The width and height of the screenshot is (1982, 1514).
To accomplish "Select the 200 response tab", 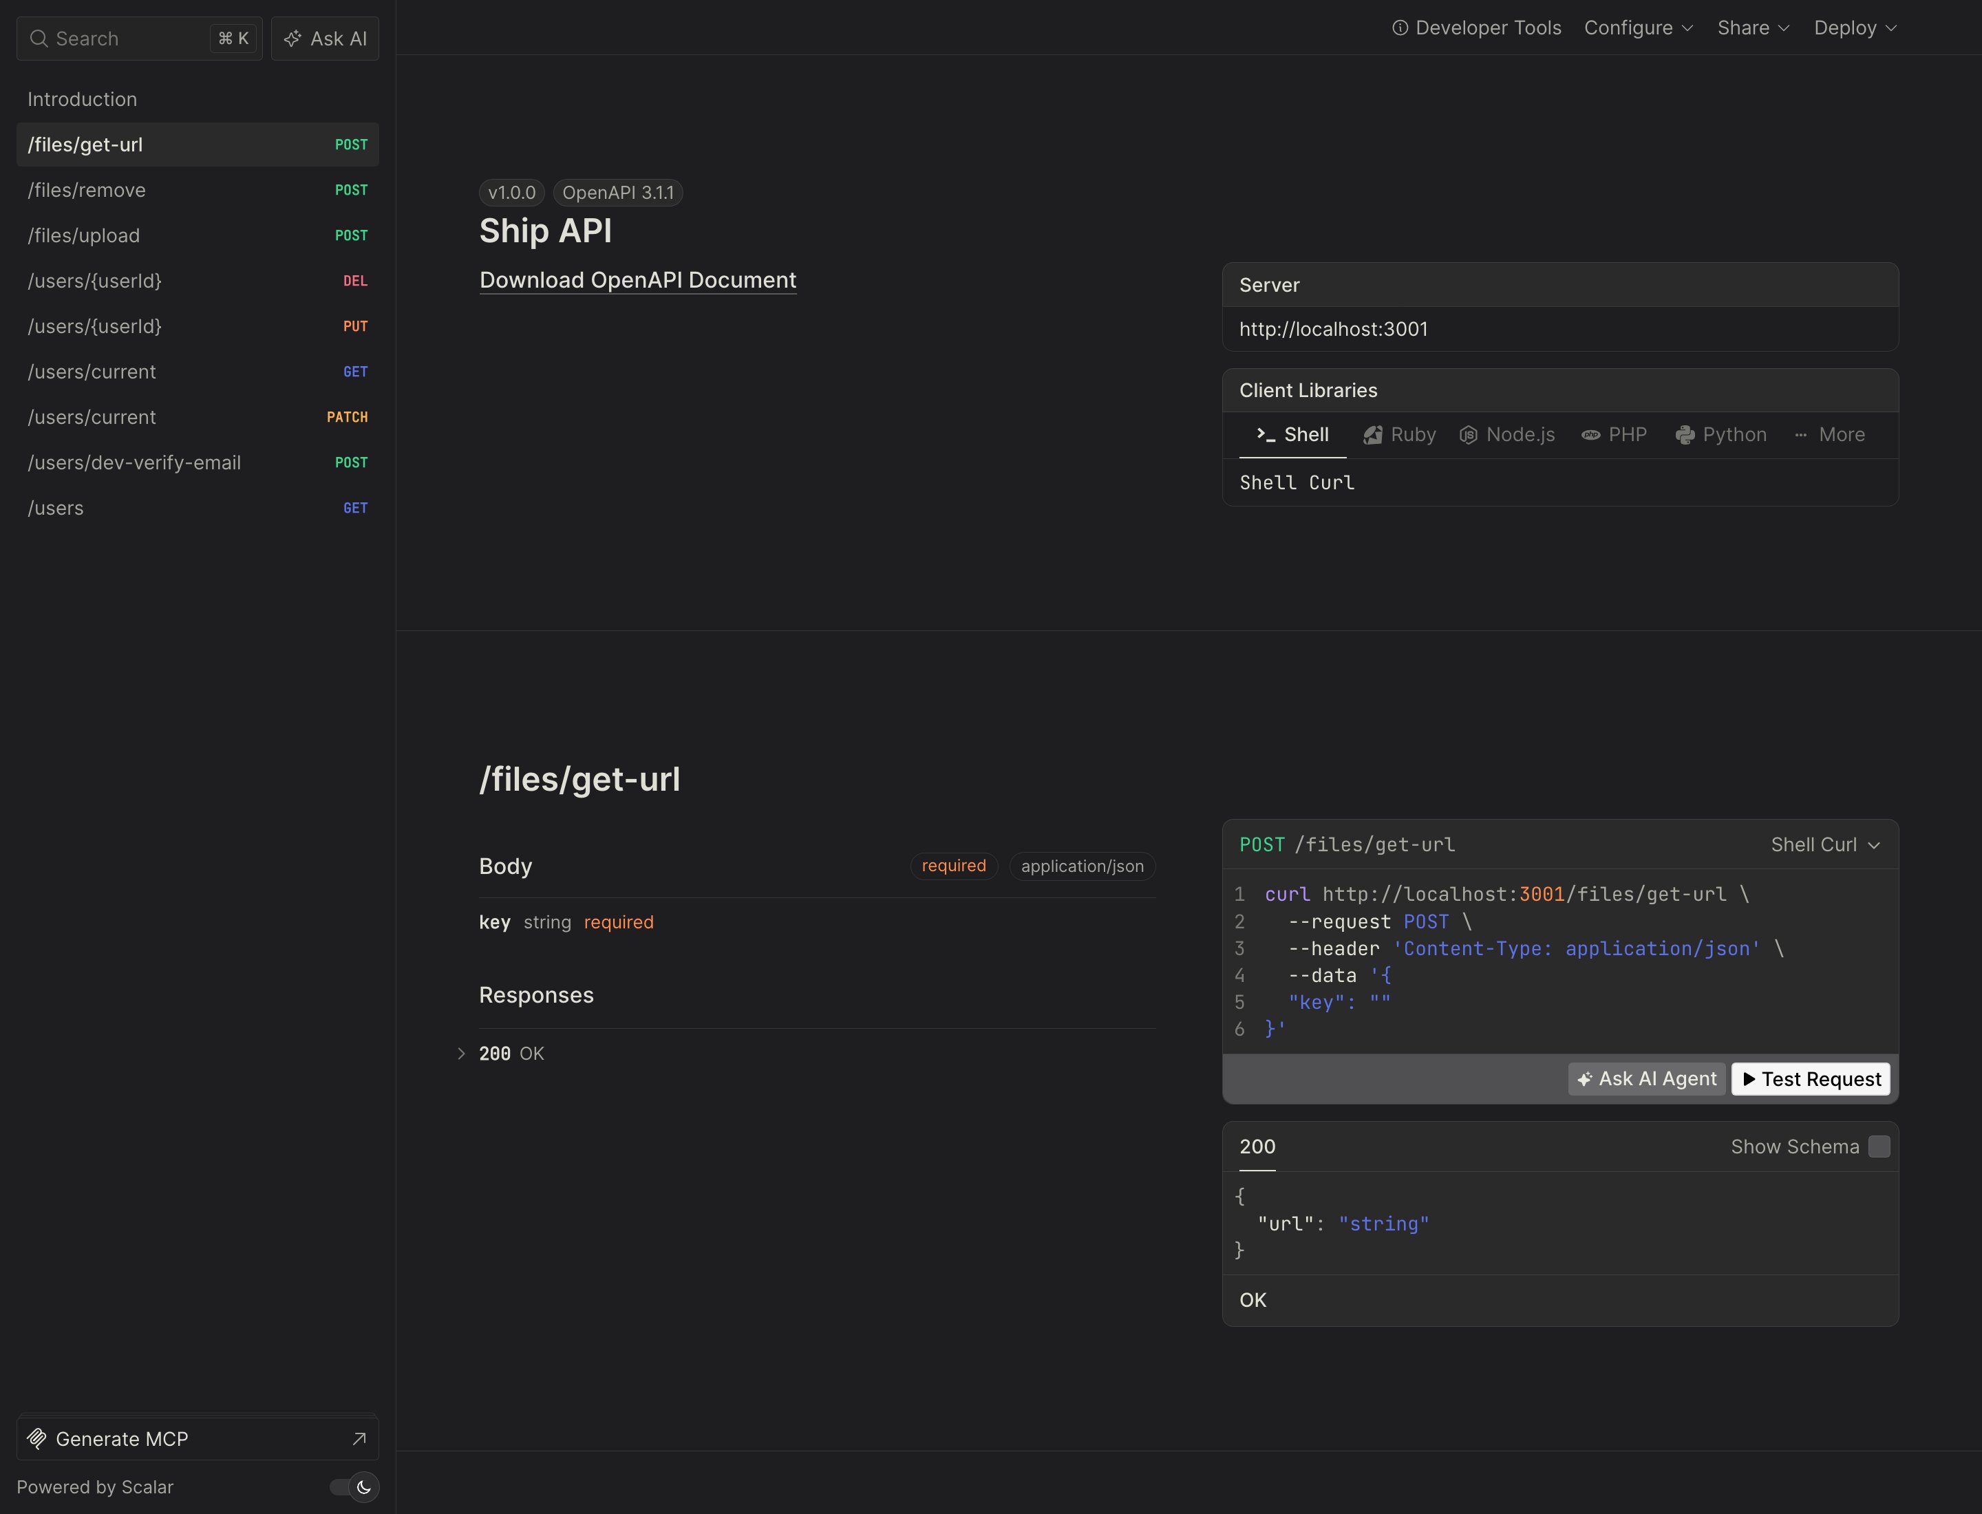I will click(x=1257, y=1147).
